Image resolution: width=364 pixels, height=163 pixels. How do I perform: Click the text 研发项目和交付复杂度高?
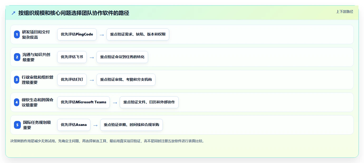coord(36,34)
